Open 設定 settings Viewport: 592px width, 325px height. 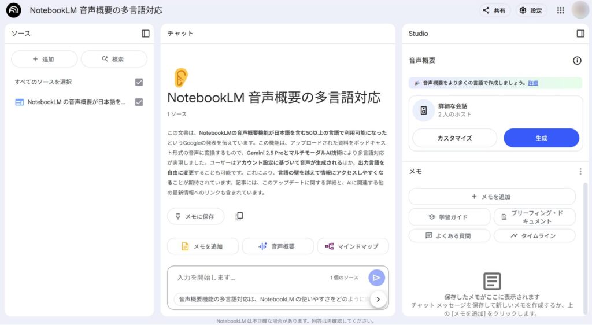coord(531,10)
